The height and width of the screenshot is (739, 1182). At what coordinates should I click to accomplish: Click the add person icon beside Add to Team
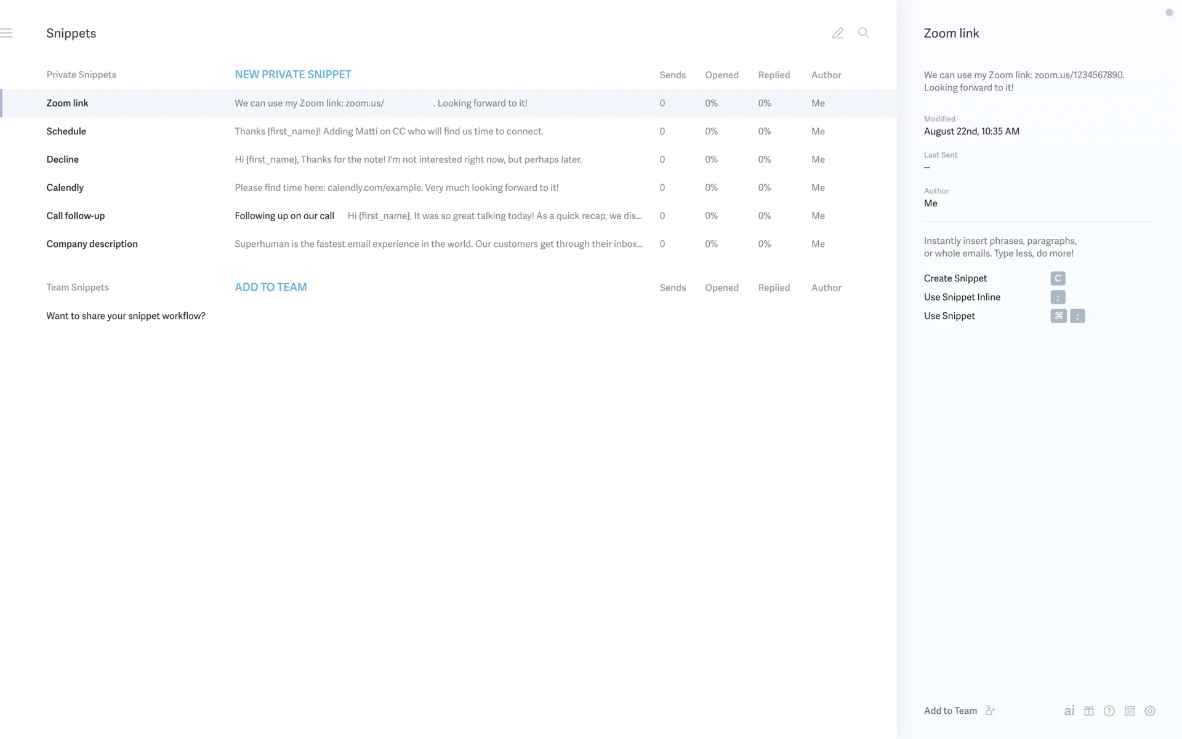[x=990, y=711]
